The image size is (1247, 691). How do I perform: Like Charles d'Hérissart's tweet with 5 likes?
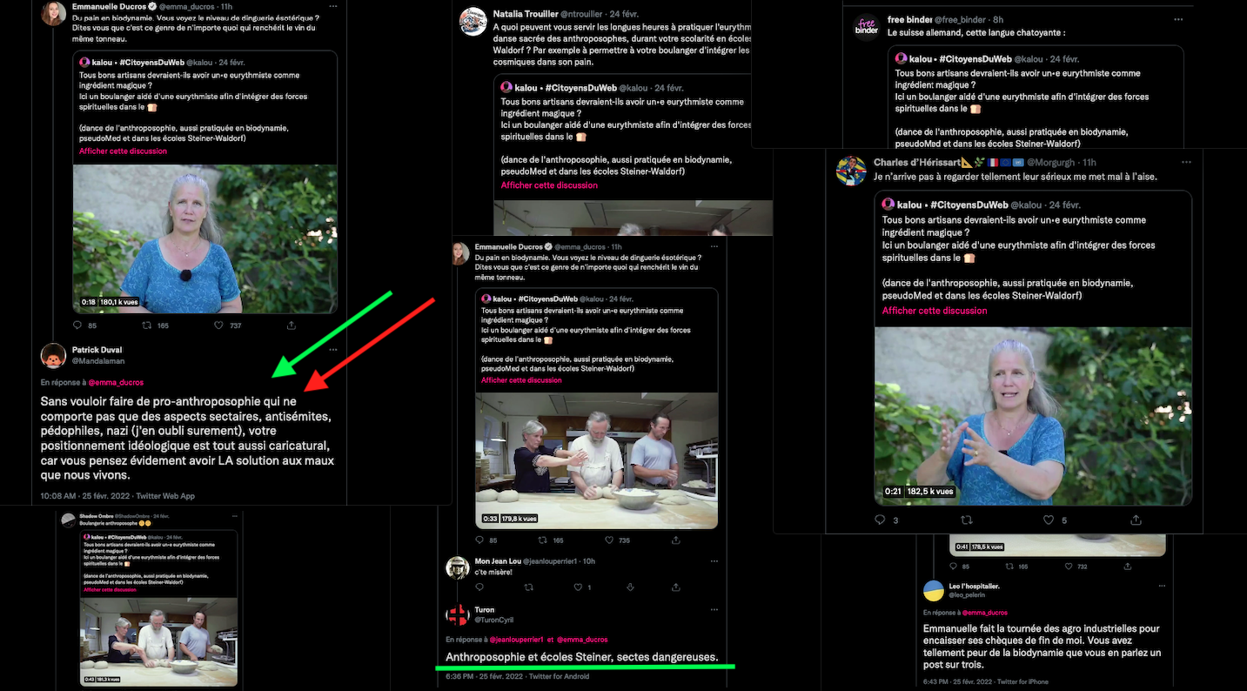coord(1048,520)
